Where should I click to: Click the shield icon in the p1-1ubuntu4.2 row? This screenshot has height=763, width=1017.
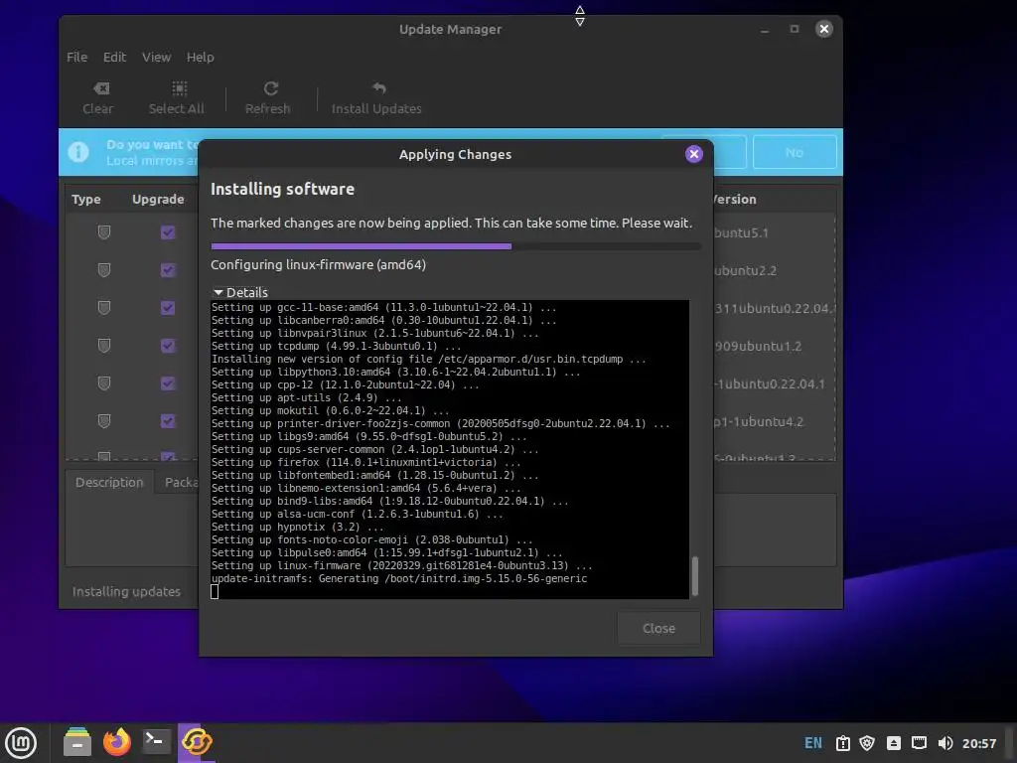click(103, 421)
